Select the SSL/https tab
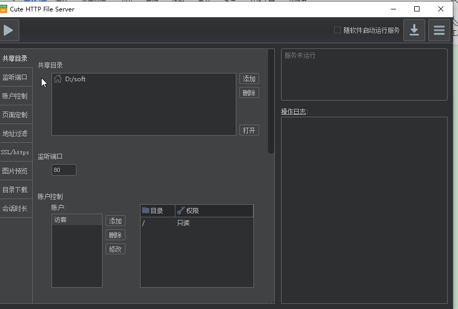This screenshot has height=309, width=458. [15, 152]
